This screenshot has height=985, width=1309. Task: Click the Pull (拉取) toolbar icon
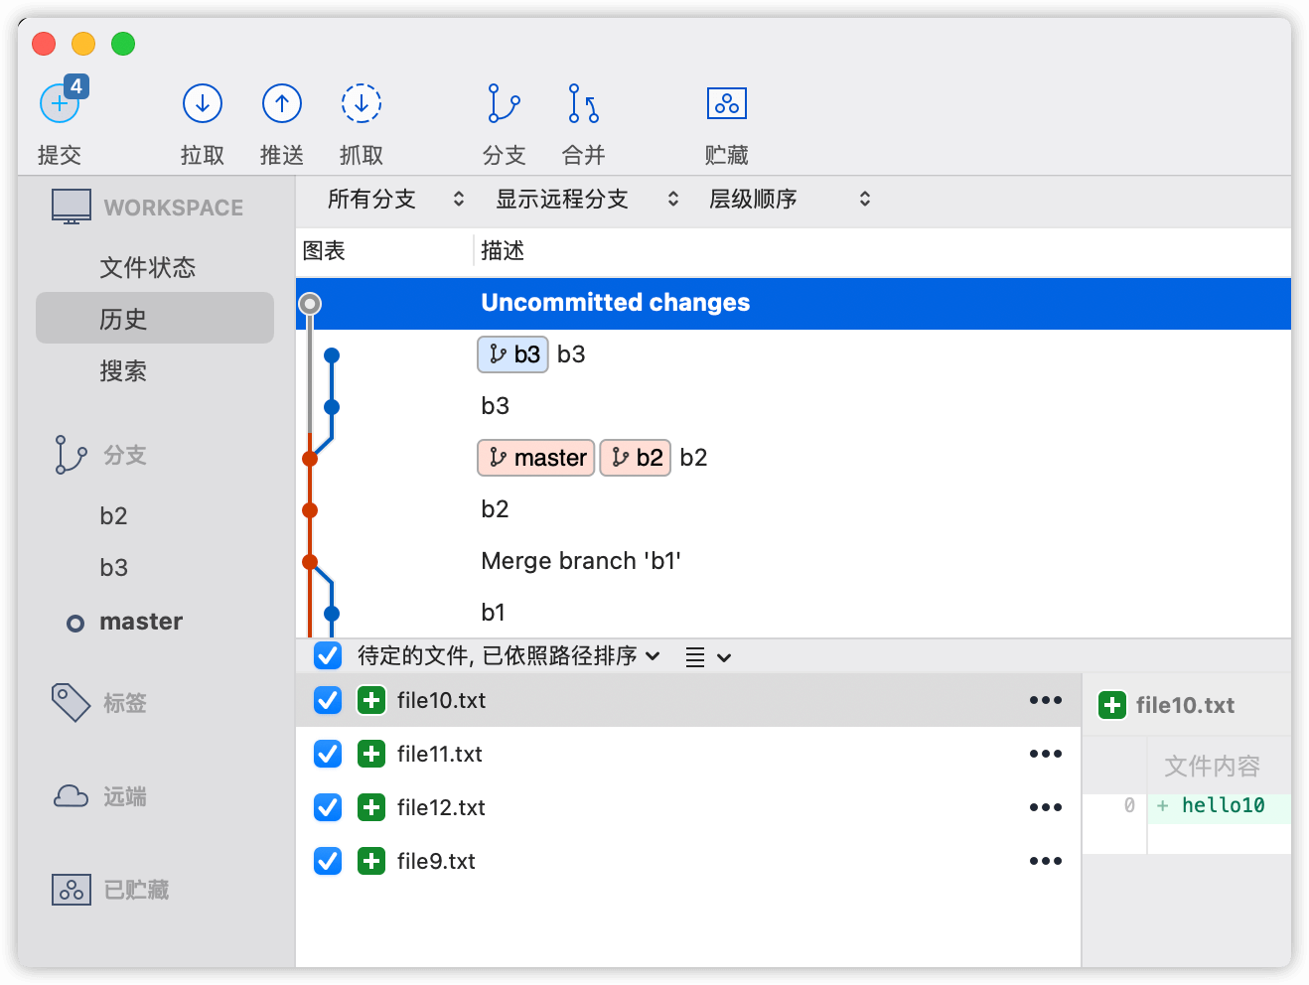click(203, 103)
